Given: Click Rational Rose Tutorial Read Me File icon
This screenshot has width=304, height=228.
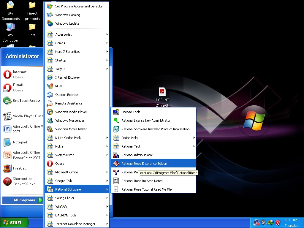Looking at the screenshot, I should [116, 189].
